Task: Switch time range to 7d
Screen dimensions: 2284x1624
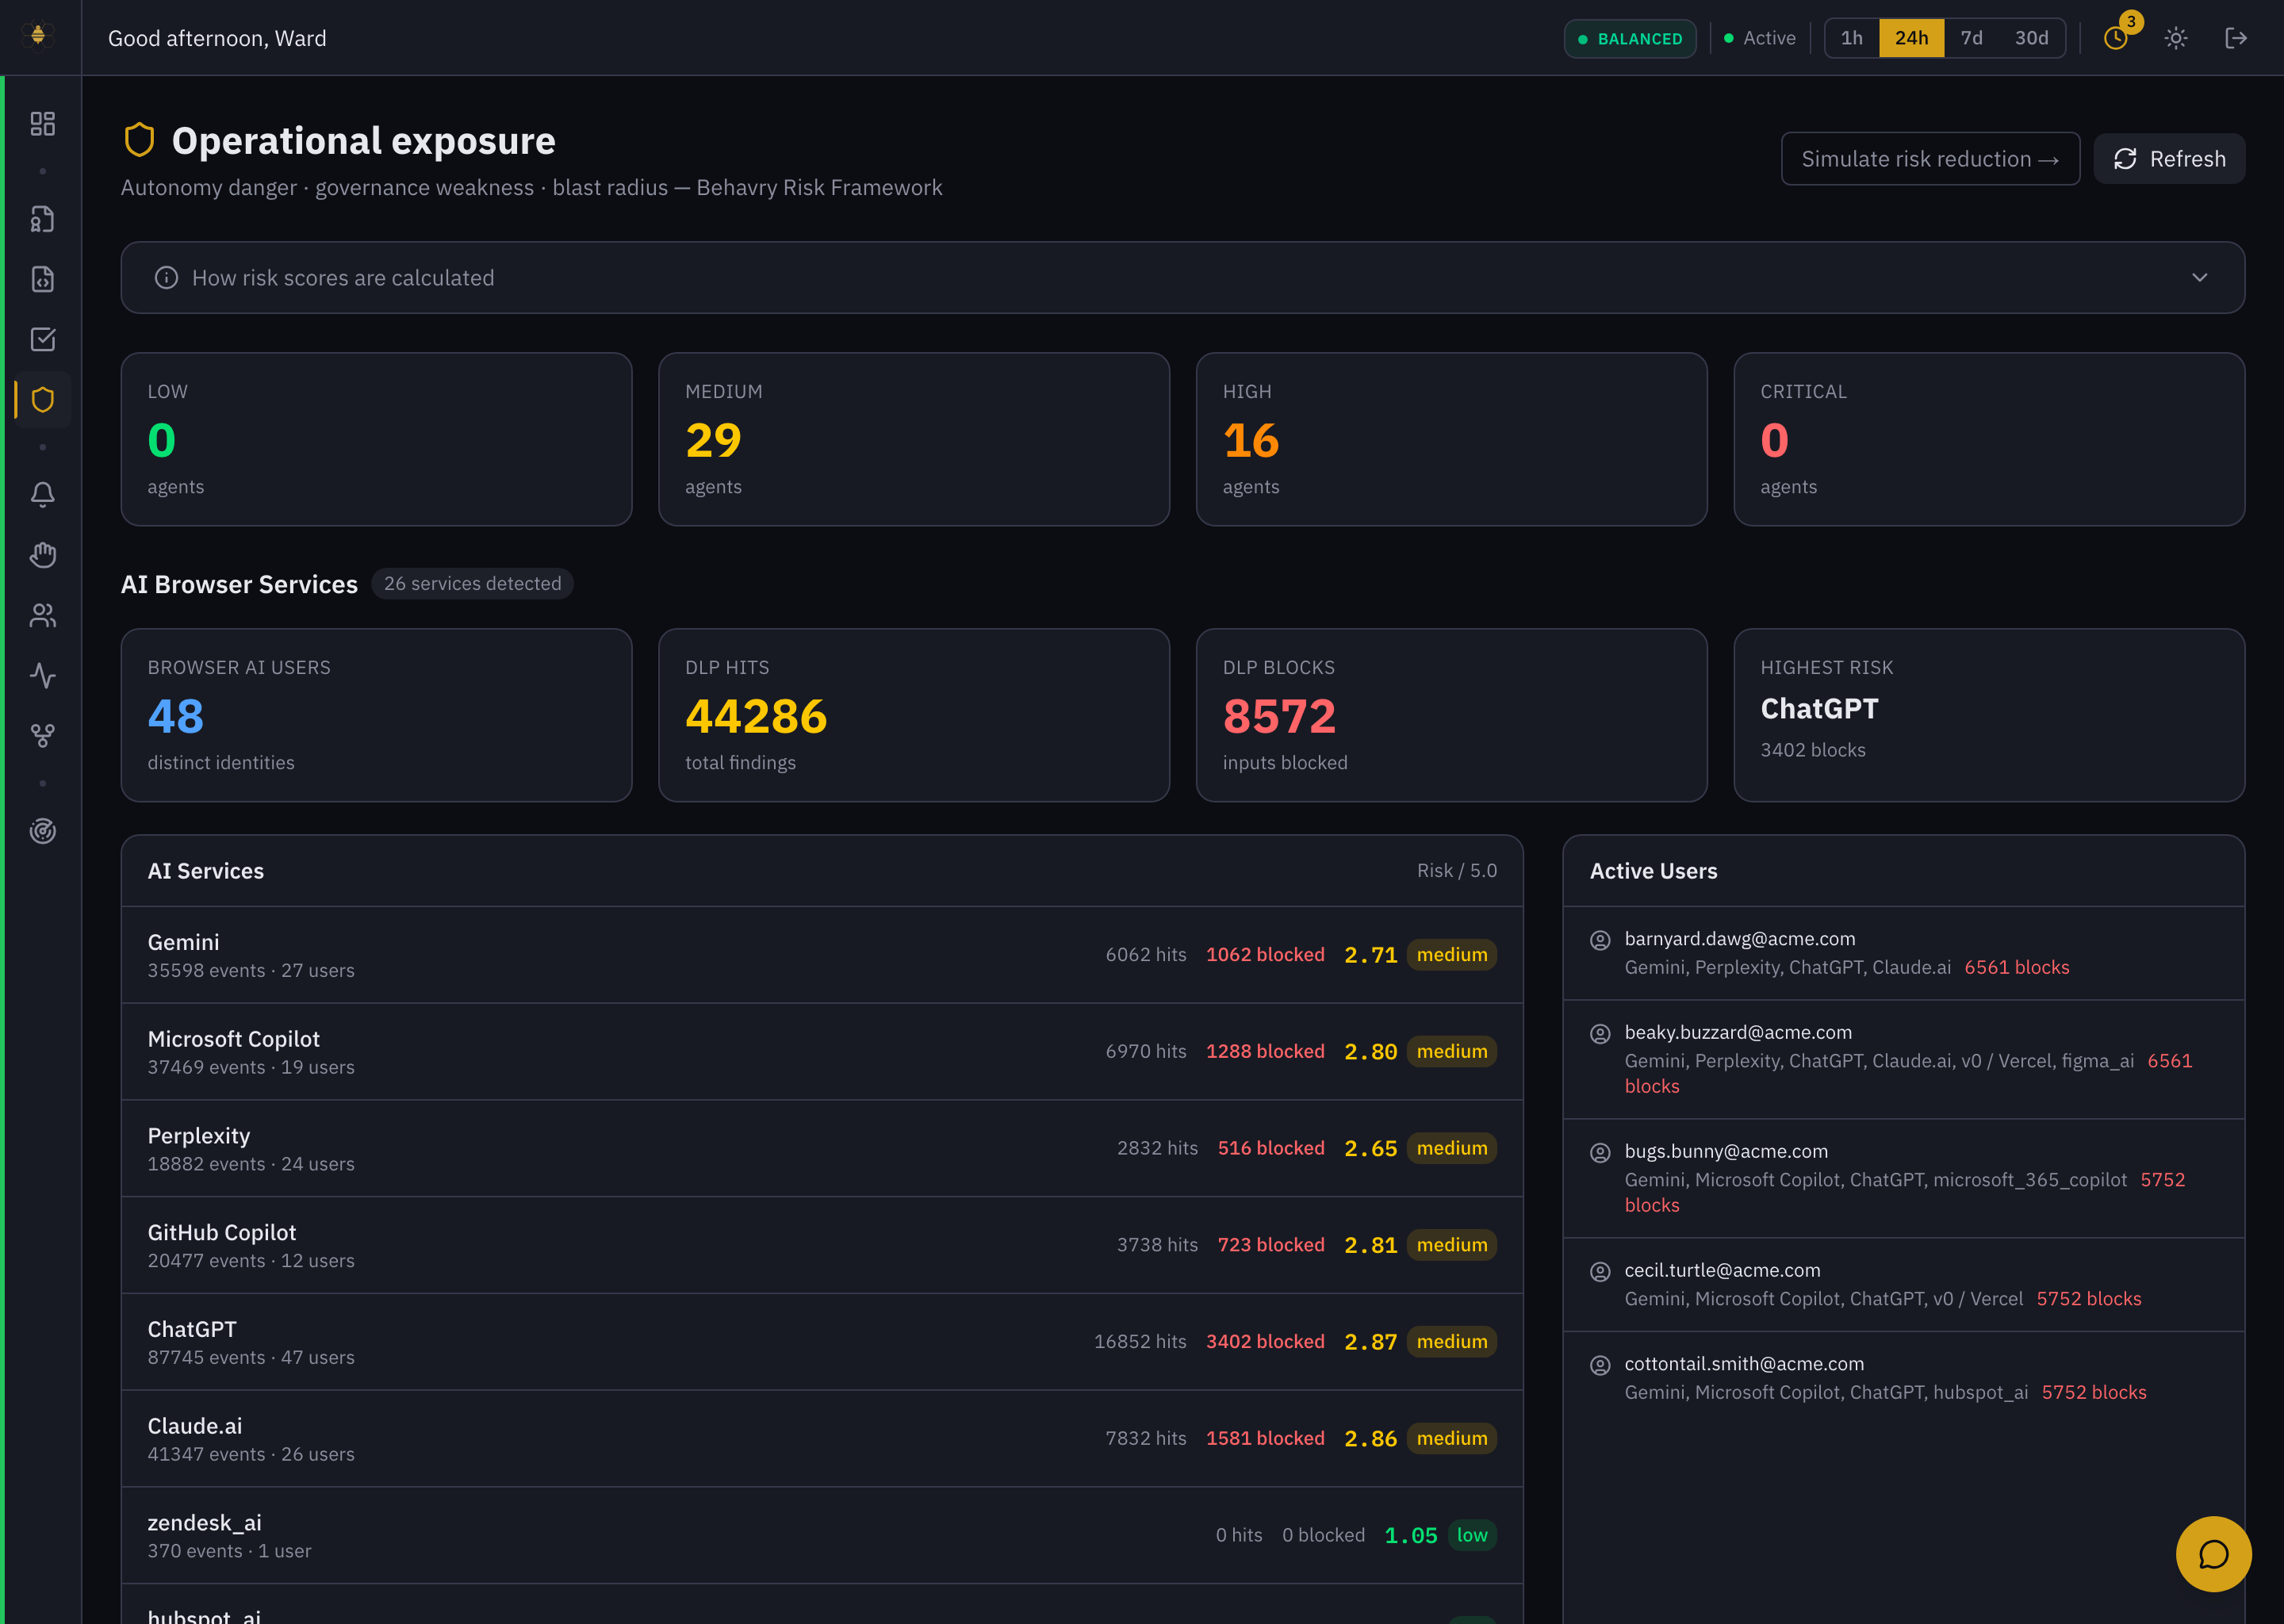Action: [x=1971, y=38]
